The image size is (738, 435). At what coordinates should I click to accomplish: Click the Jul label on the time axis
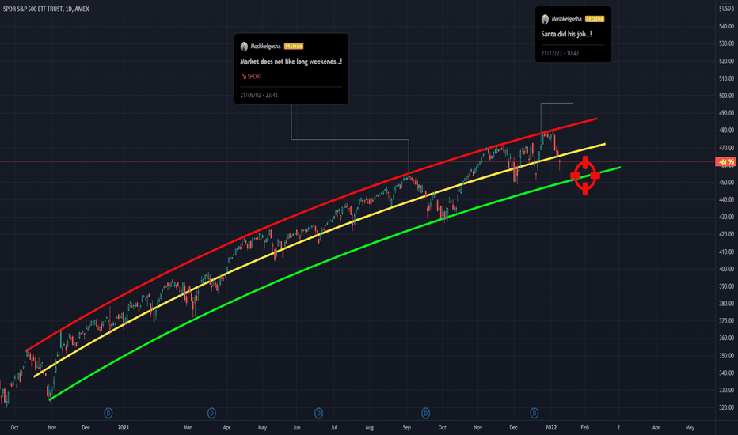[x=333, y=427]
